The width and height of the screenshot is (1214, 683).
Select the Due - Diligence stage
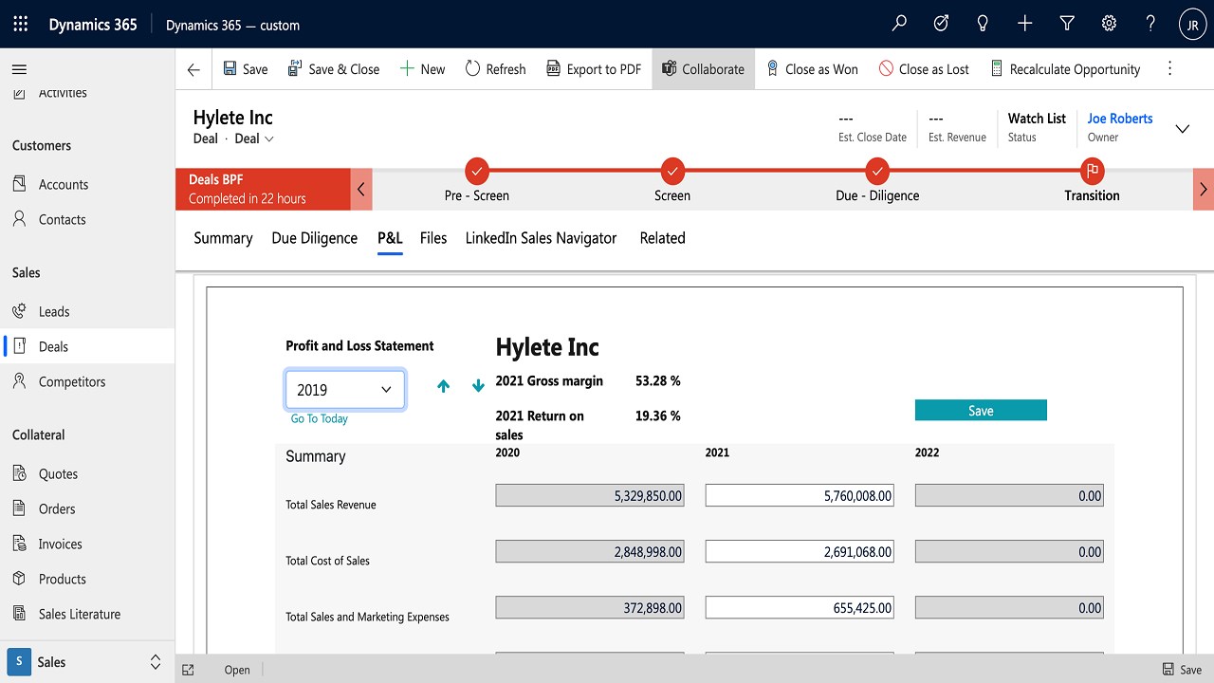tap(877, 172)
